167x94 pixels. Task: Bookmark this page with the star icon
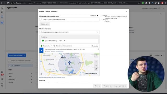coord(139,3)
